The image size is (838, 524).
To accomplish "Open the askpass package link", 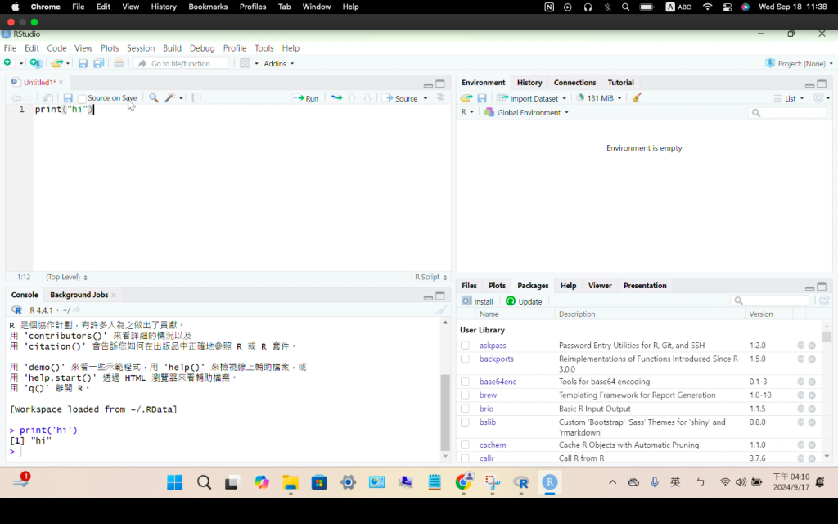I will pos(492,346).
